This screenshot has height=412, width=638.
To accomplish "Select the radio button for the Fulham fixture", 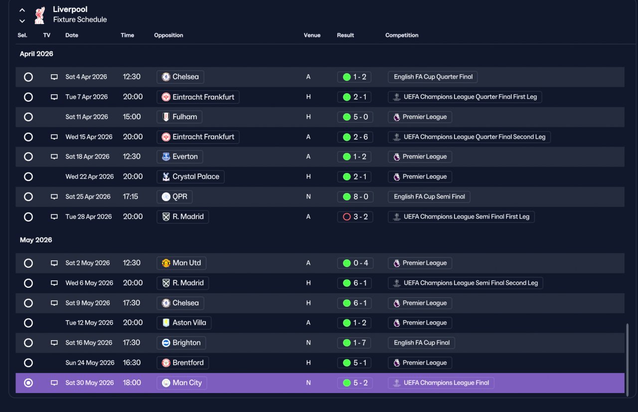I will pyautogui.click(x=28, y=117).
